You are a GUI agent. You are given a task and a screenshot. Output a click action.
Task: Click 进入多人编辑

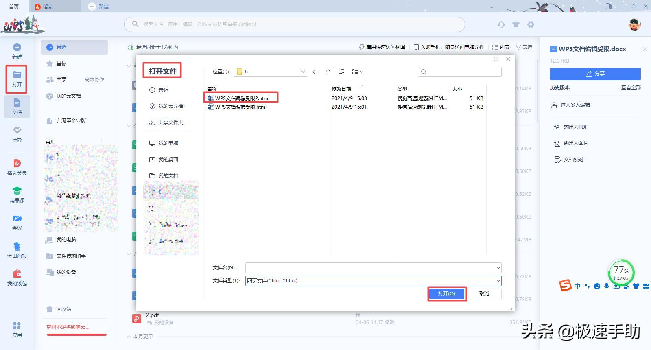click(570, 105)
